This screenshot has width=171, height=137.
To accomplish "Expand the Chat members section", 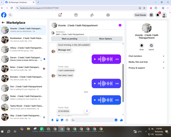I will point(146,56).
